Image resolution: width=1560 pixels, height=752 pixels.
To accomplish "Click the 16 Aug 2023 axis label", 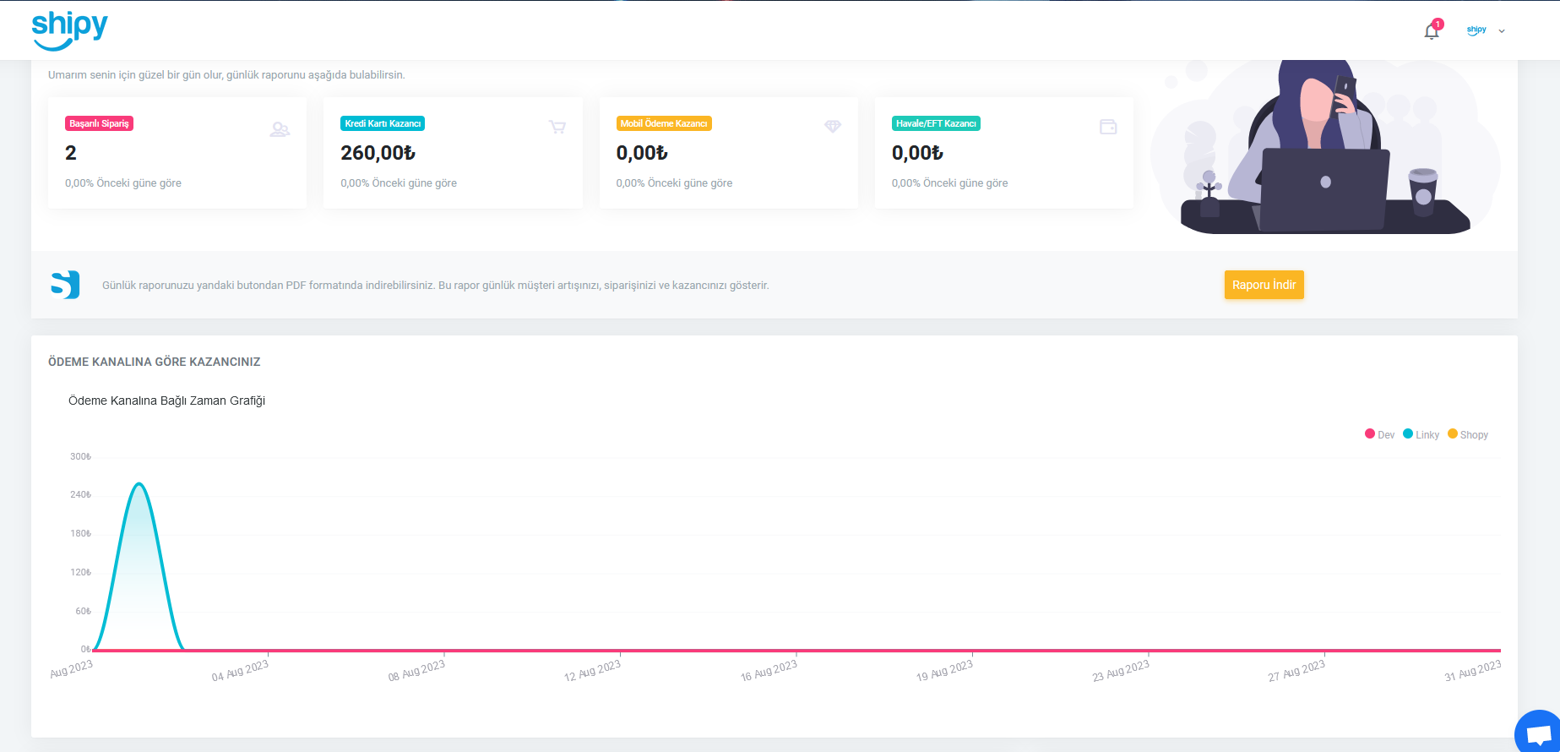I will (x=769, y=671).
